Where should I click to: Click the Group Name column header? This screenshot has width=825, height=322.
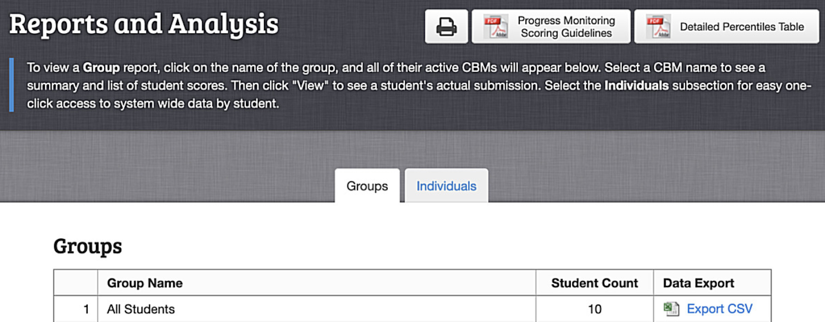[x=145, y=283]
